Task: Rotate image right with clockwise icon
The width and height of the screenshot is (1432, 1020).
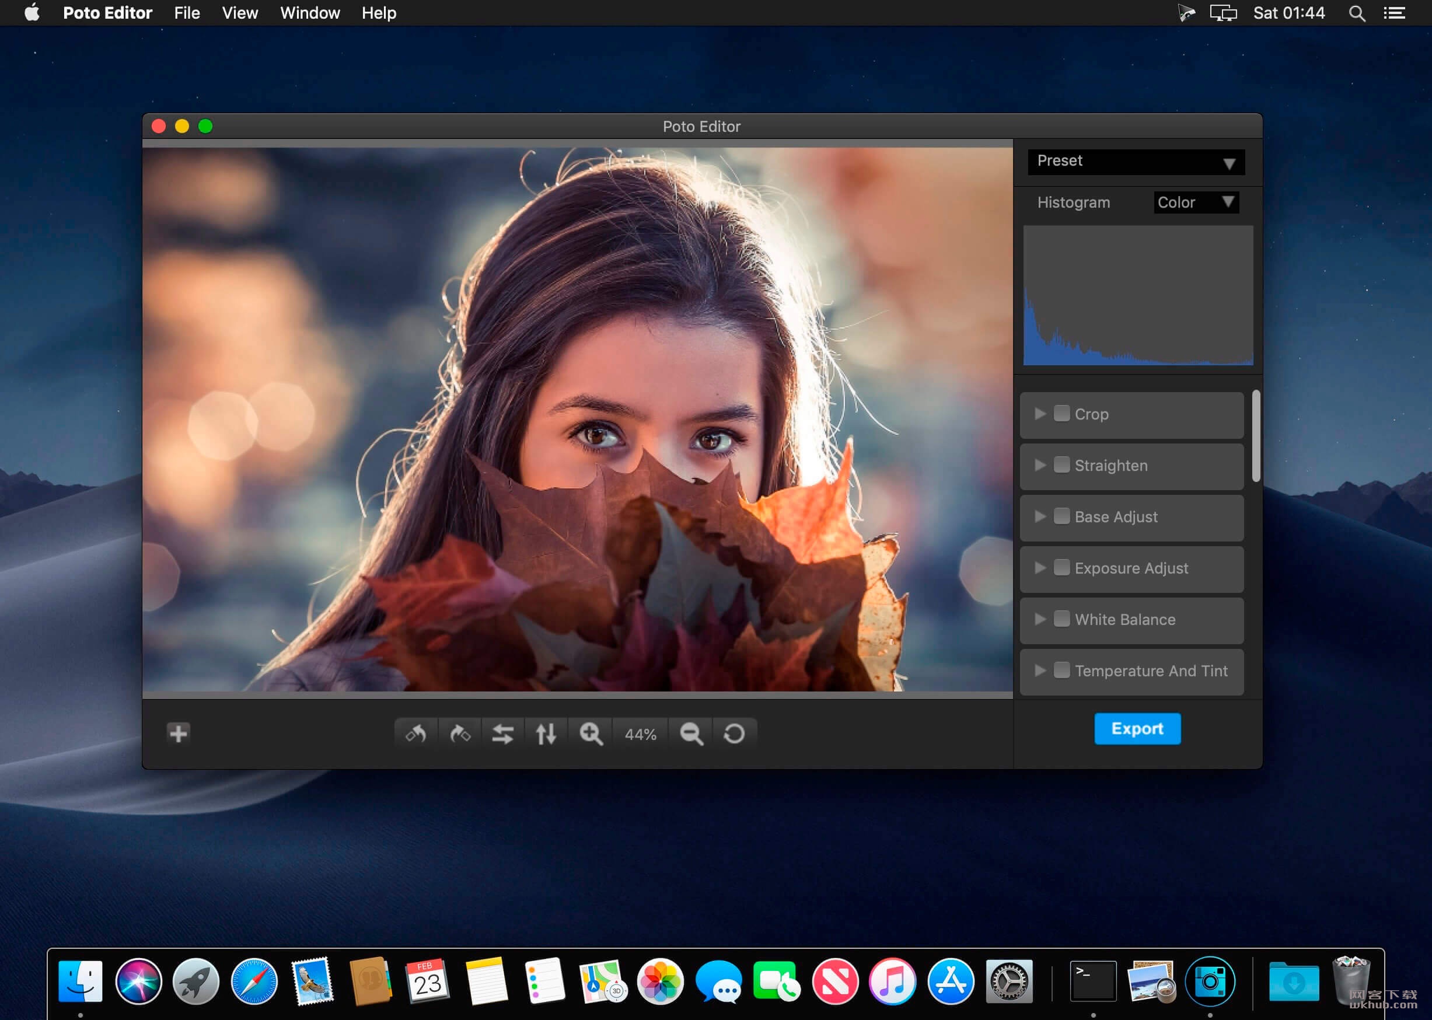Action: point(460,733)
